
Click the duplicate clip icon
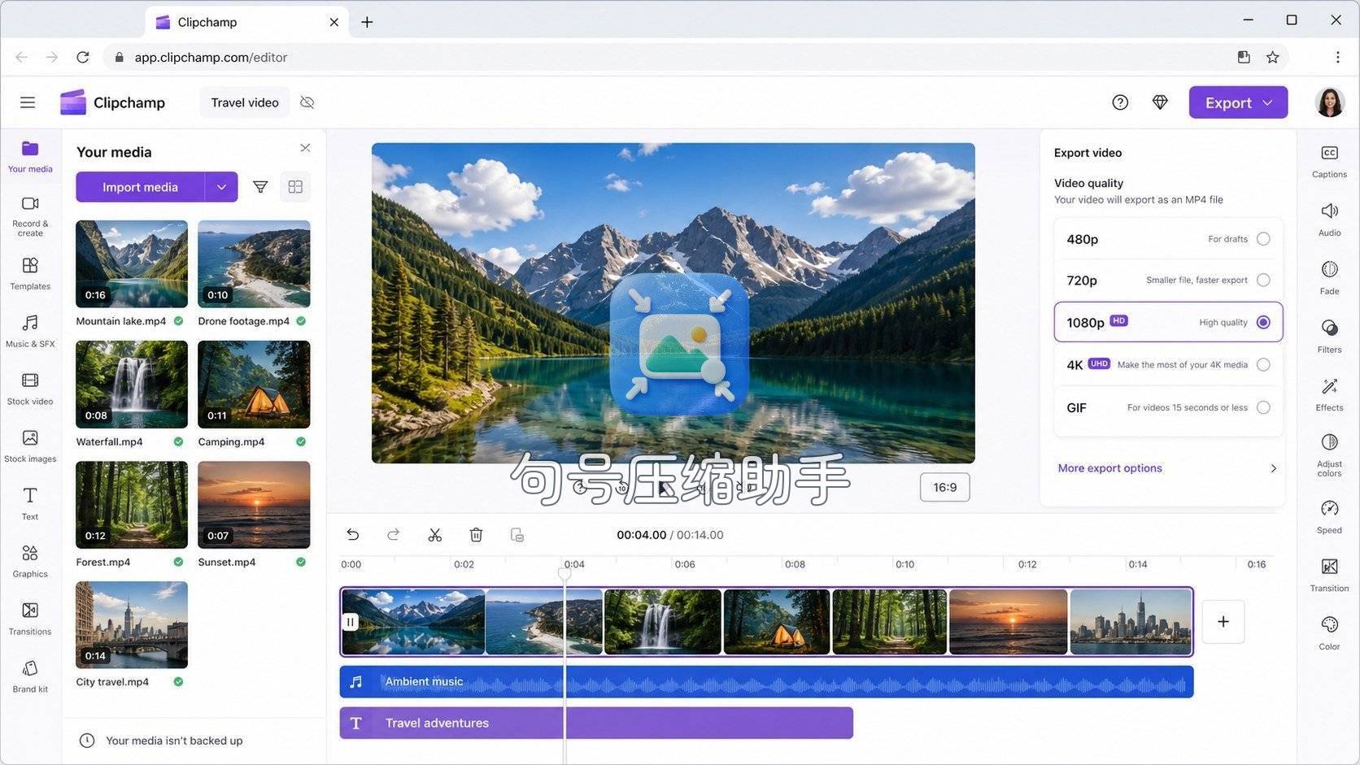tap(517, 534)
